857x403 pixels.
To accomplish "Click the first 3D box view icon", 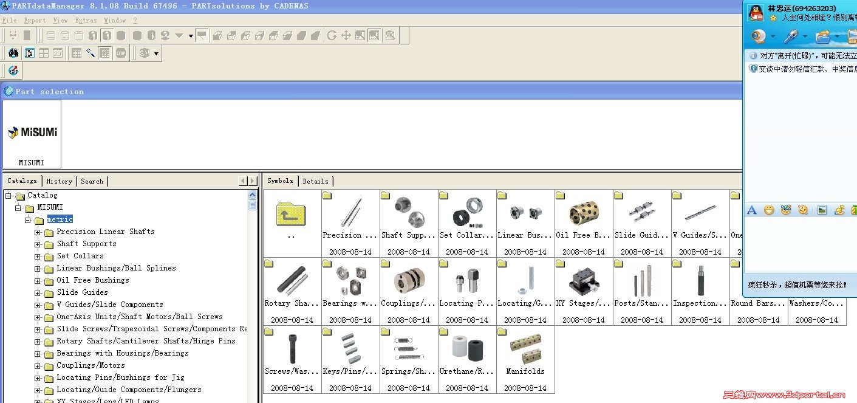I will click(217, 36).
